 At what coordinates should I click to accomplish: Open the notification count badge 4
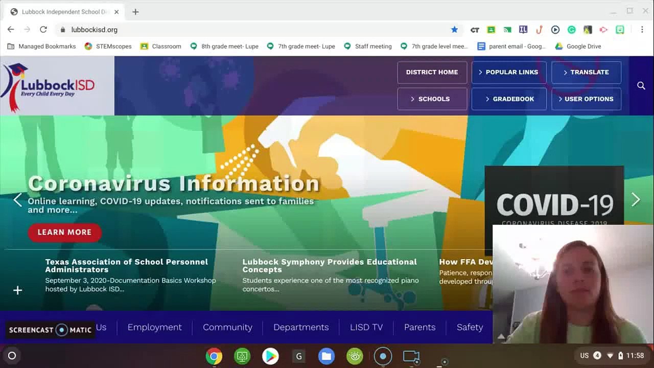click(597, 356)
